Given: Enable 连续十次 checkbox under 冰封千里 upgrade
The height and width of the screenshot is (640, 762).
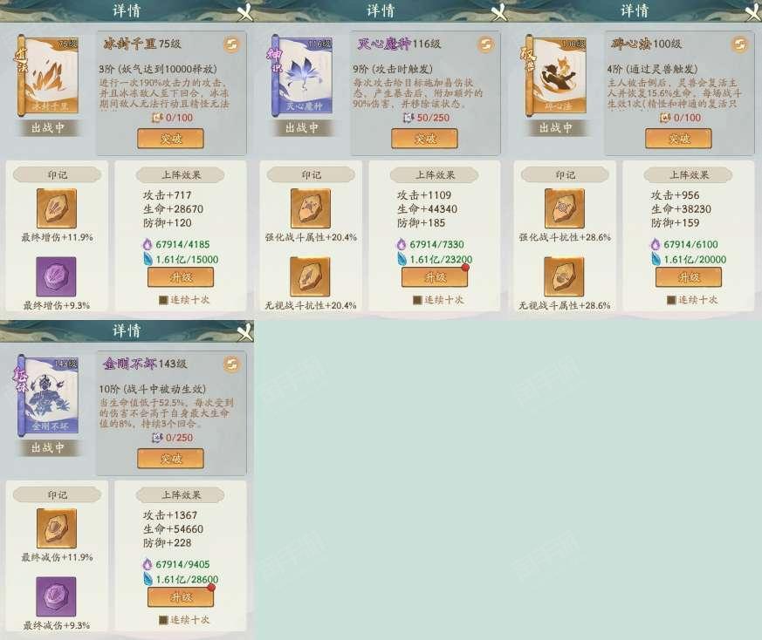Looking at the screenshot, I should [164, 300].
